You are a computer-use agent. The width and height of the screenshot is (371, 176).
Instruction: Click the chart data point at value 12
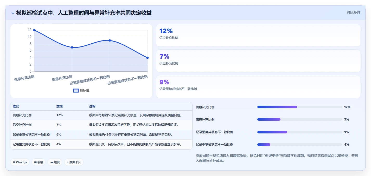click(x=34, y=30)
